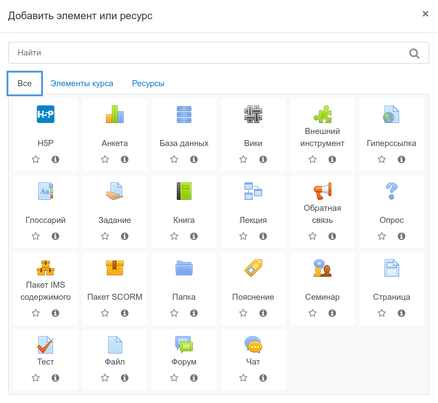The image size is (438, 403).
Task: Show info for the Опрос activity
Action: [402, 236]
